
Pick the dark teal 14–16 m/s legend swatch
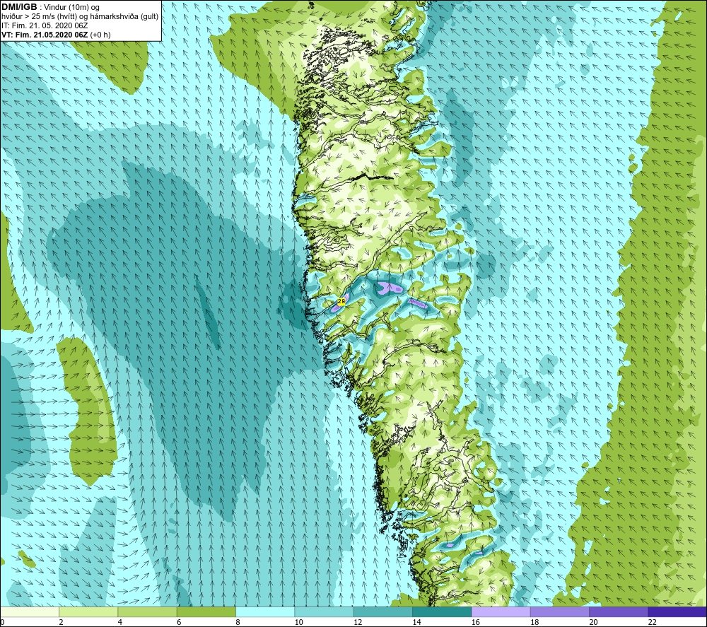[x=442, y=611]
